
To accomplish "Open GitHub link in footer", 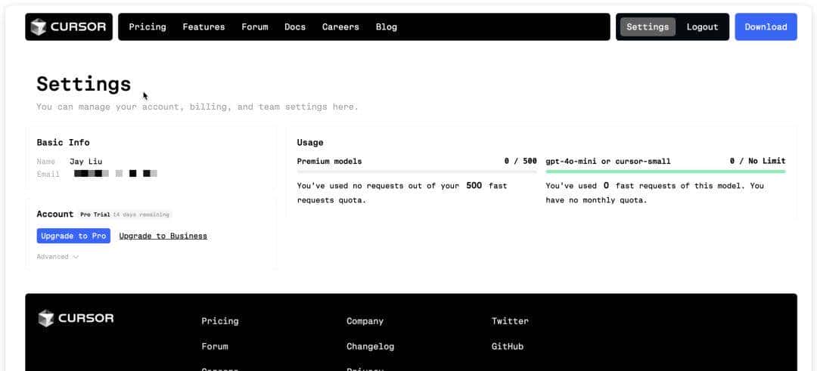I will (x=507, y=347).
